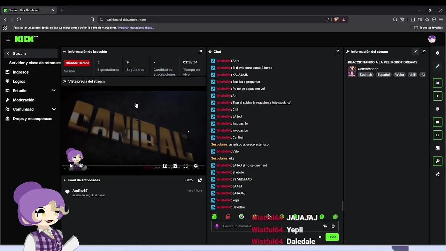The height and width of the screenshot is (251, 446).
Task: Select the headphones emote in quick row
Action: [x=241, y=217]
